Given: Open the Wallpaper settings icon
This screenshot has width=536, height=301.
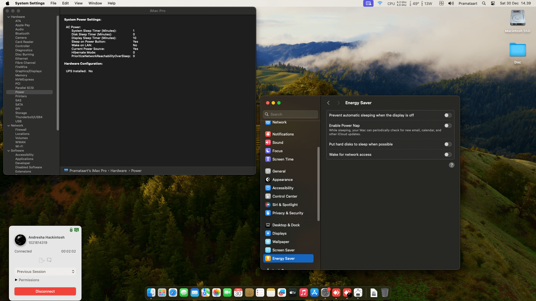Looking at the screenshot, I should pyautogui.click(x=268, y=242).
